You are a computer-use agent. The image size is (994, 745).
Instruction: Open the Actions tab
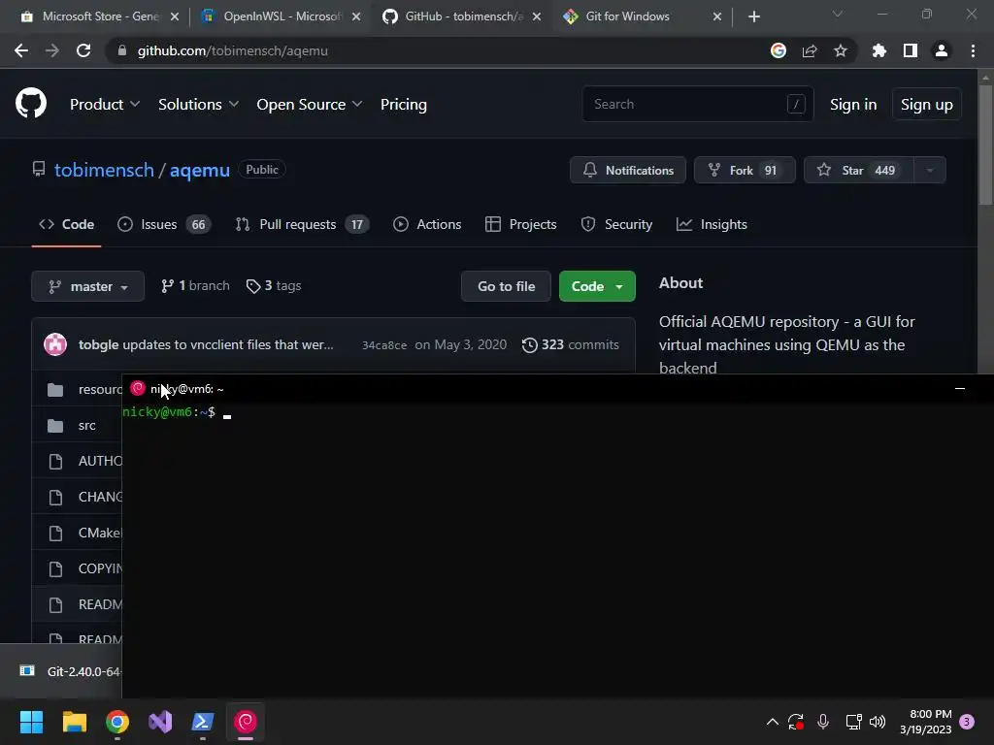[x=427, y=224]
